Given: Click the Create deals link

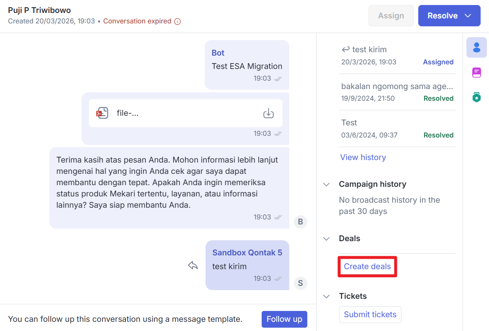Looking at the screenshot, I should tap(367, 267).
